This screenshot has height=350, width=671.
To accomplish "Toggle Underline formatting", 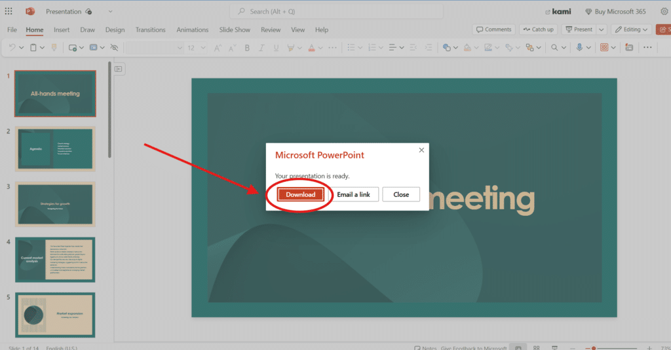I will (276, 48).
